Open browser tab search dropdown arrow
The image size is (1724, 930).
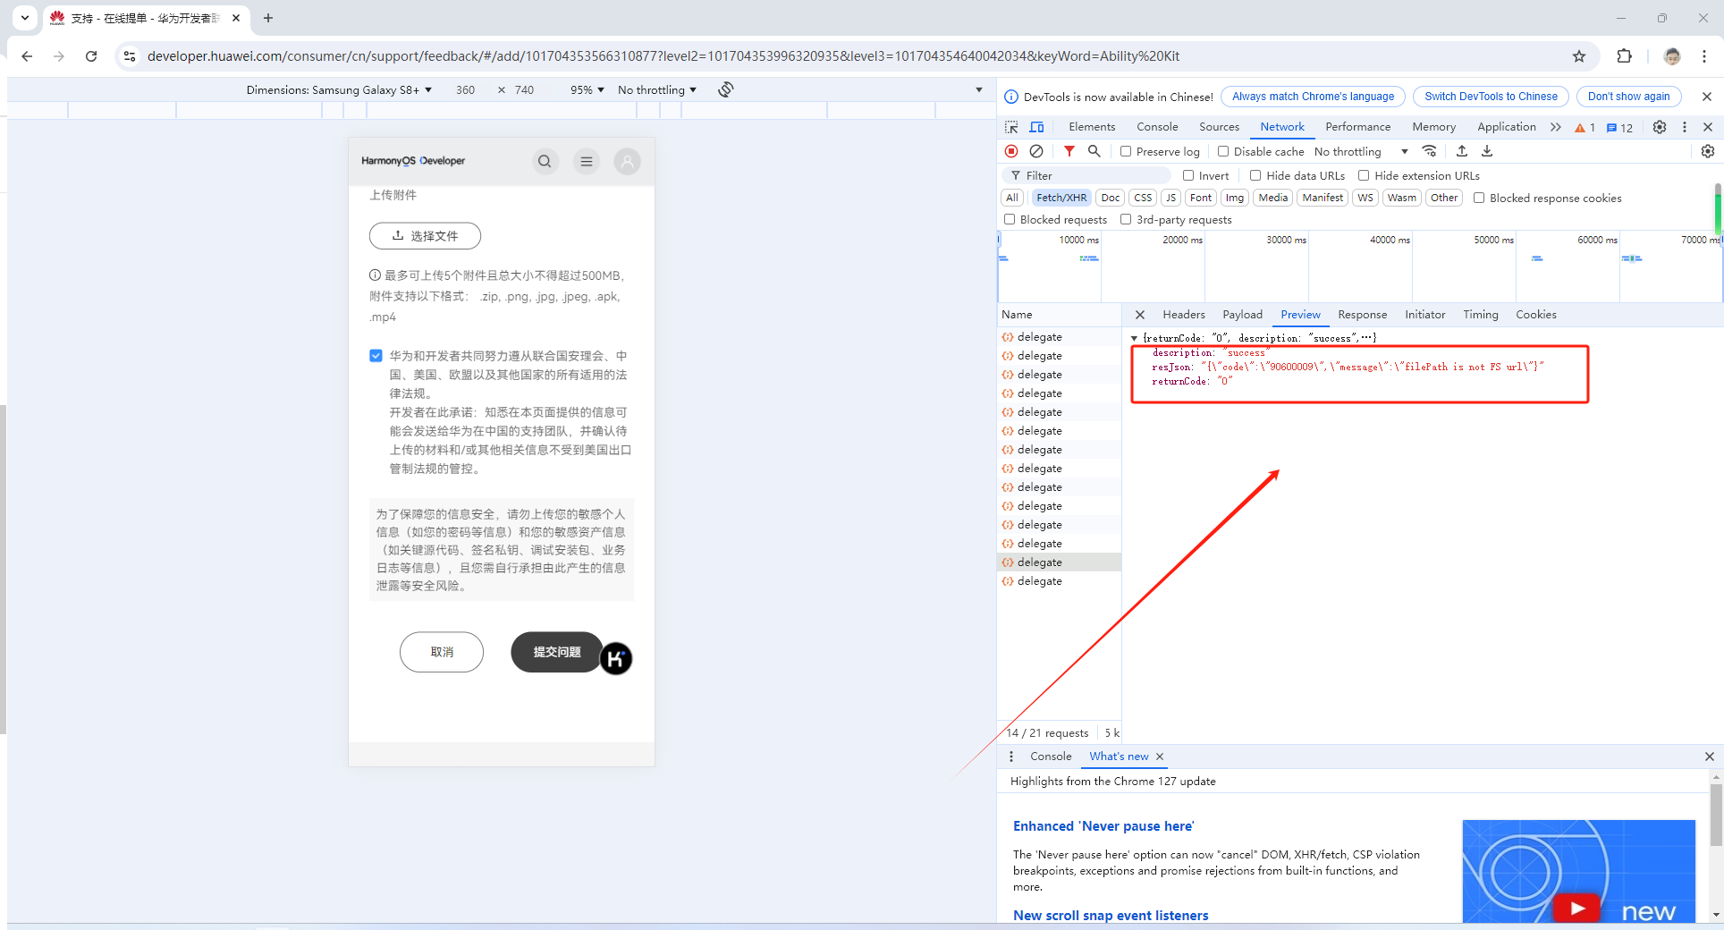click(25, 17)
